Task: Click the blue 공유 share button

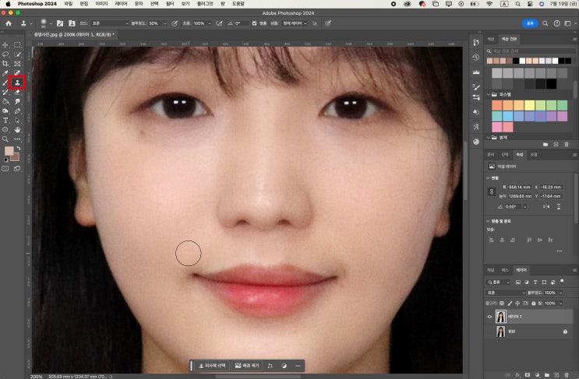Action: tap(530, 23)
